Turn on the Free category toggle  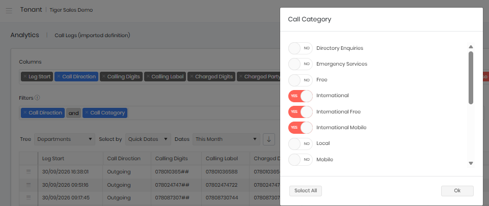tap(301, 80)
